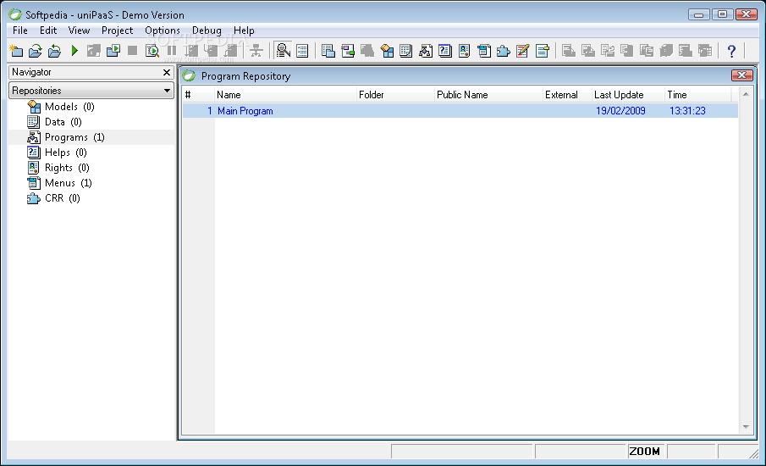Open the Options menu
766x466 pixels.
coord(163,31)
